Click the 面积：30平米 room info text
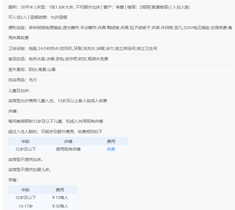235x210 pixels. pos(21,7)
